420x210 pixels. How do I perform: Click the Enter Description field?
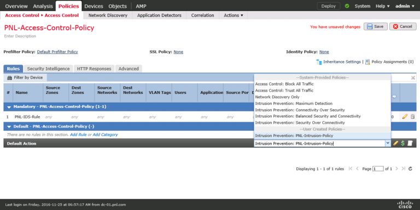point(20,36)
